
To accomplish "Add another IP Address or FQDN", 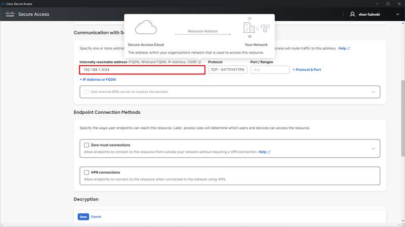I will click(x=98, y=80).
